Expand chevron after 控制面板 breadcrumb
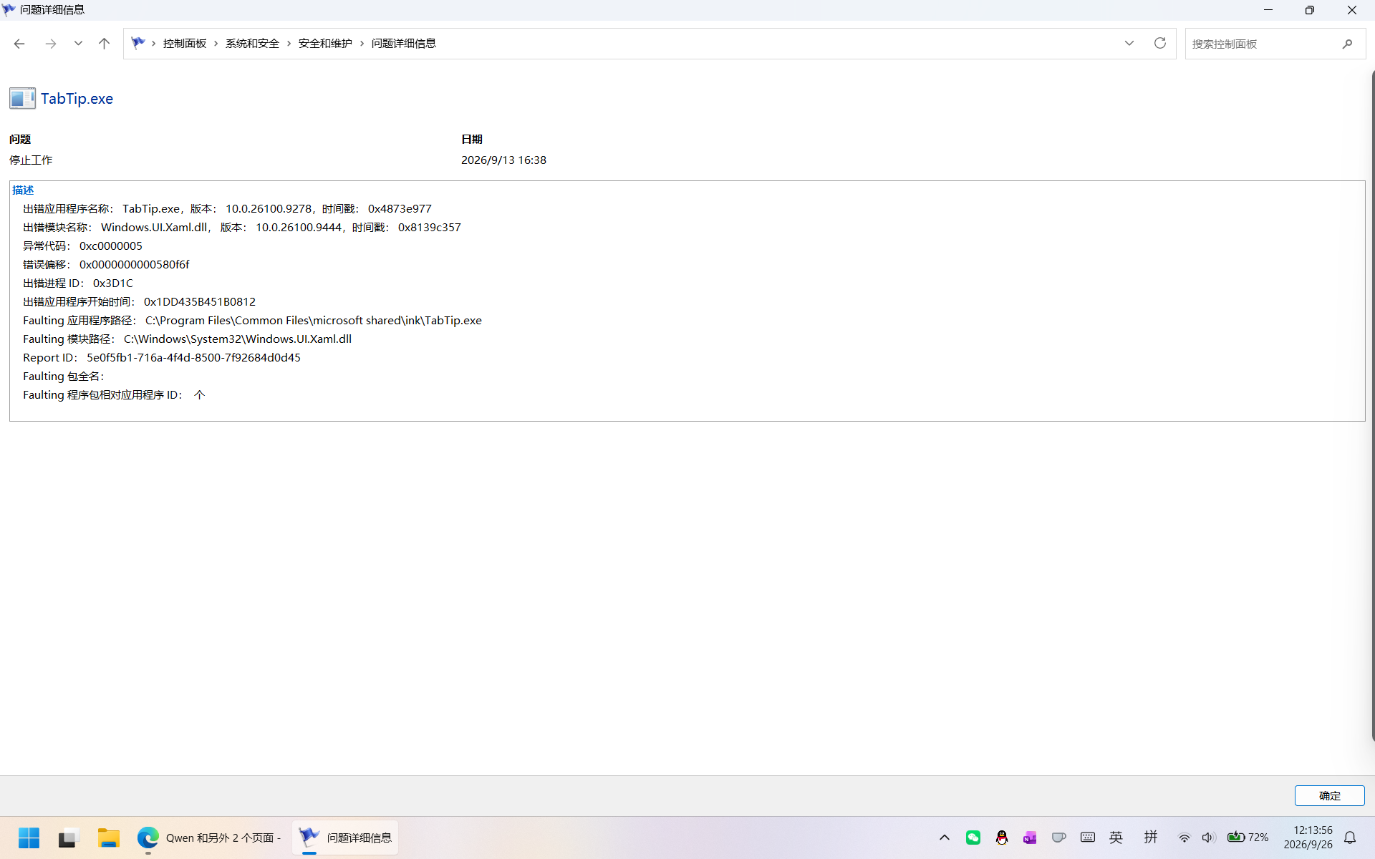This screenshot has width=1375, height=859. tap(216, 44)
